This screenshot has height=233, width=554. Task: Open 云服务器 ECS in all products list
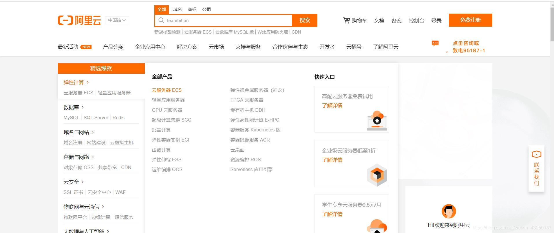point(167,90)
